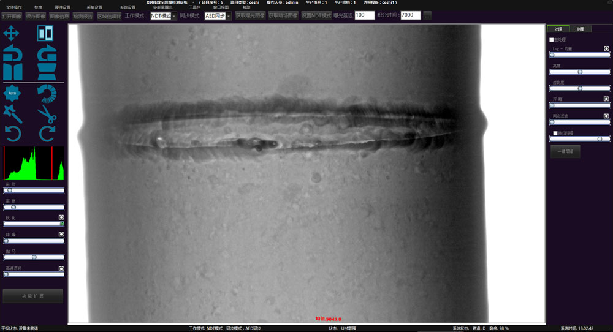Open the 文件操作 menu
This screenshot has width=613, height=332.
[x=13, y=7]
